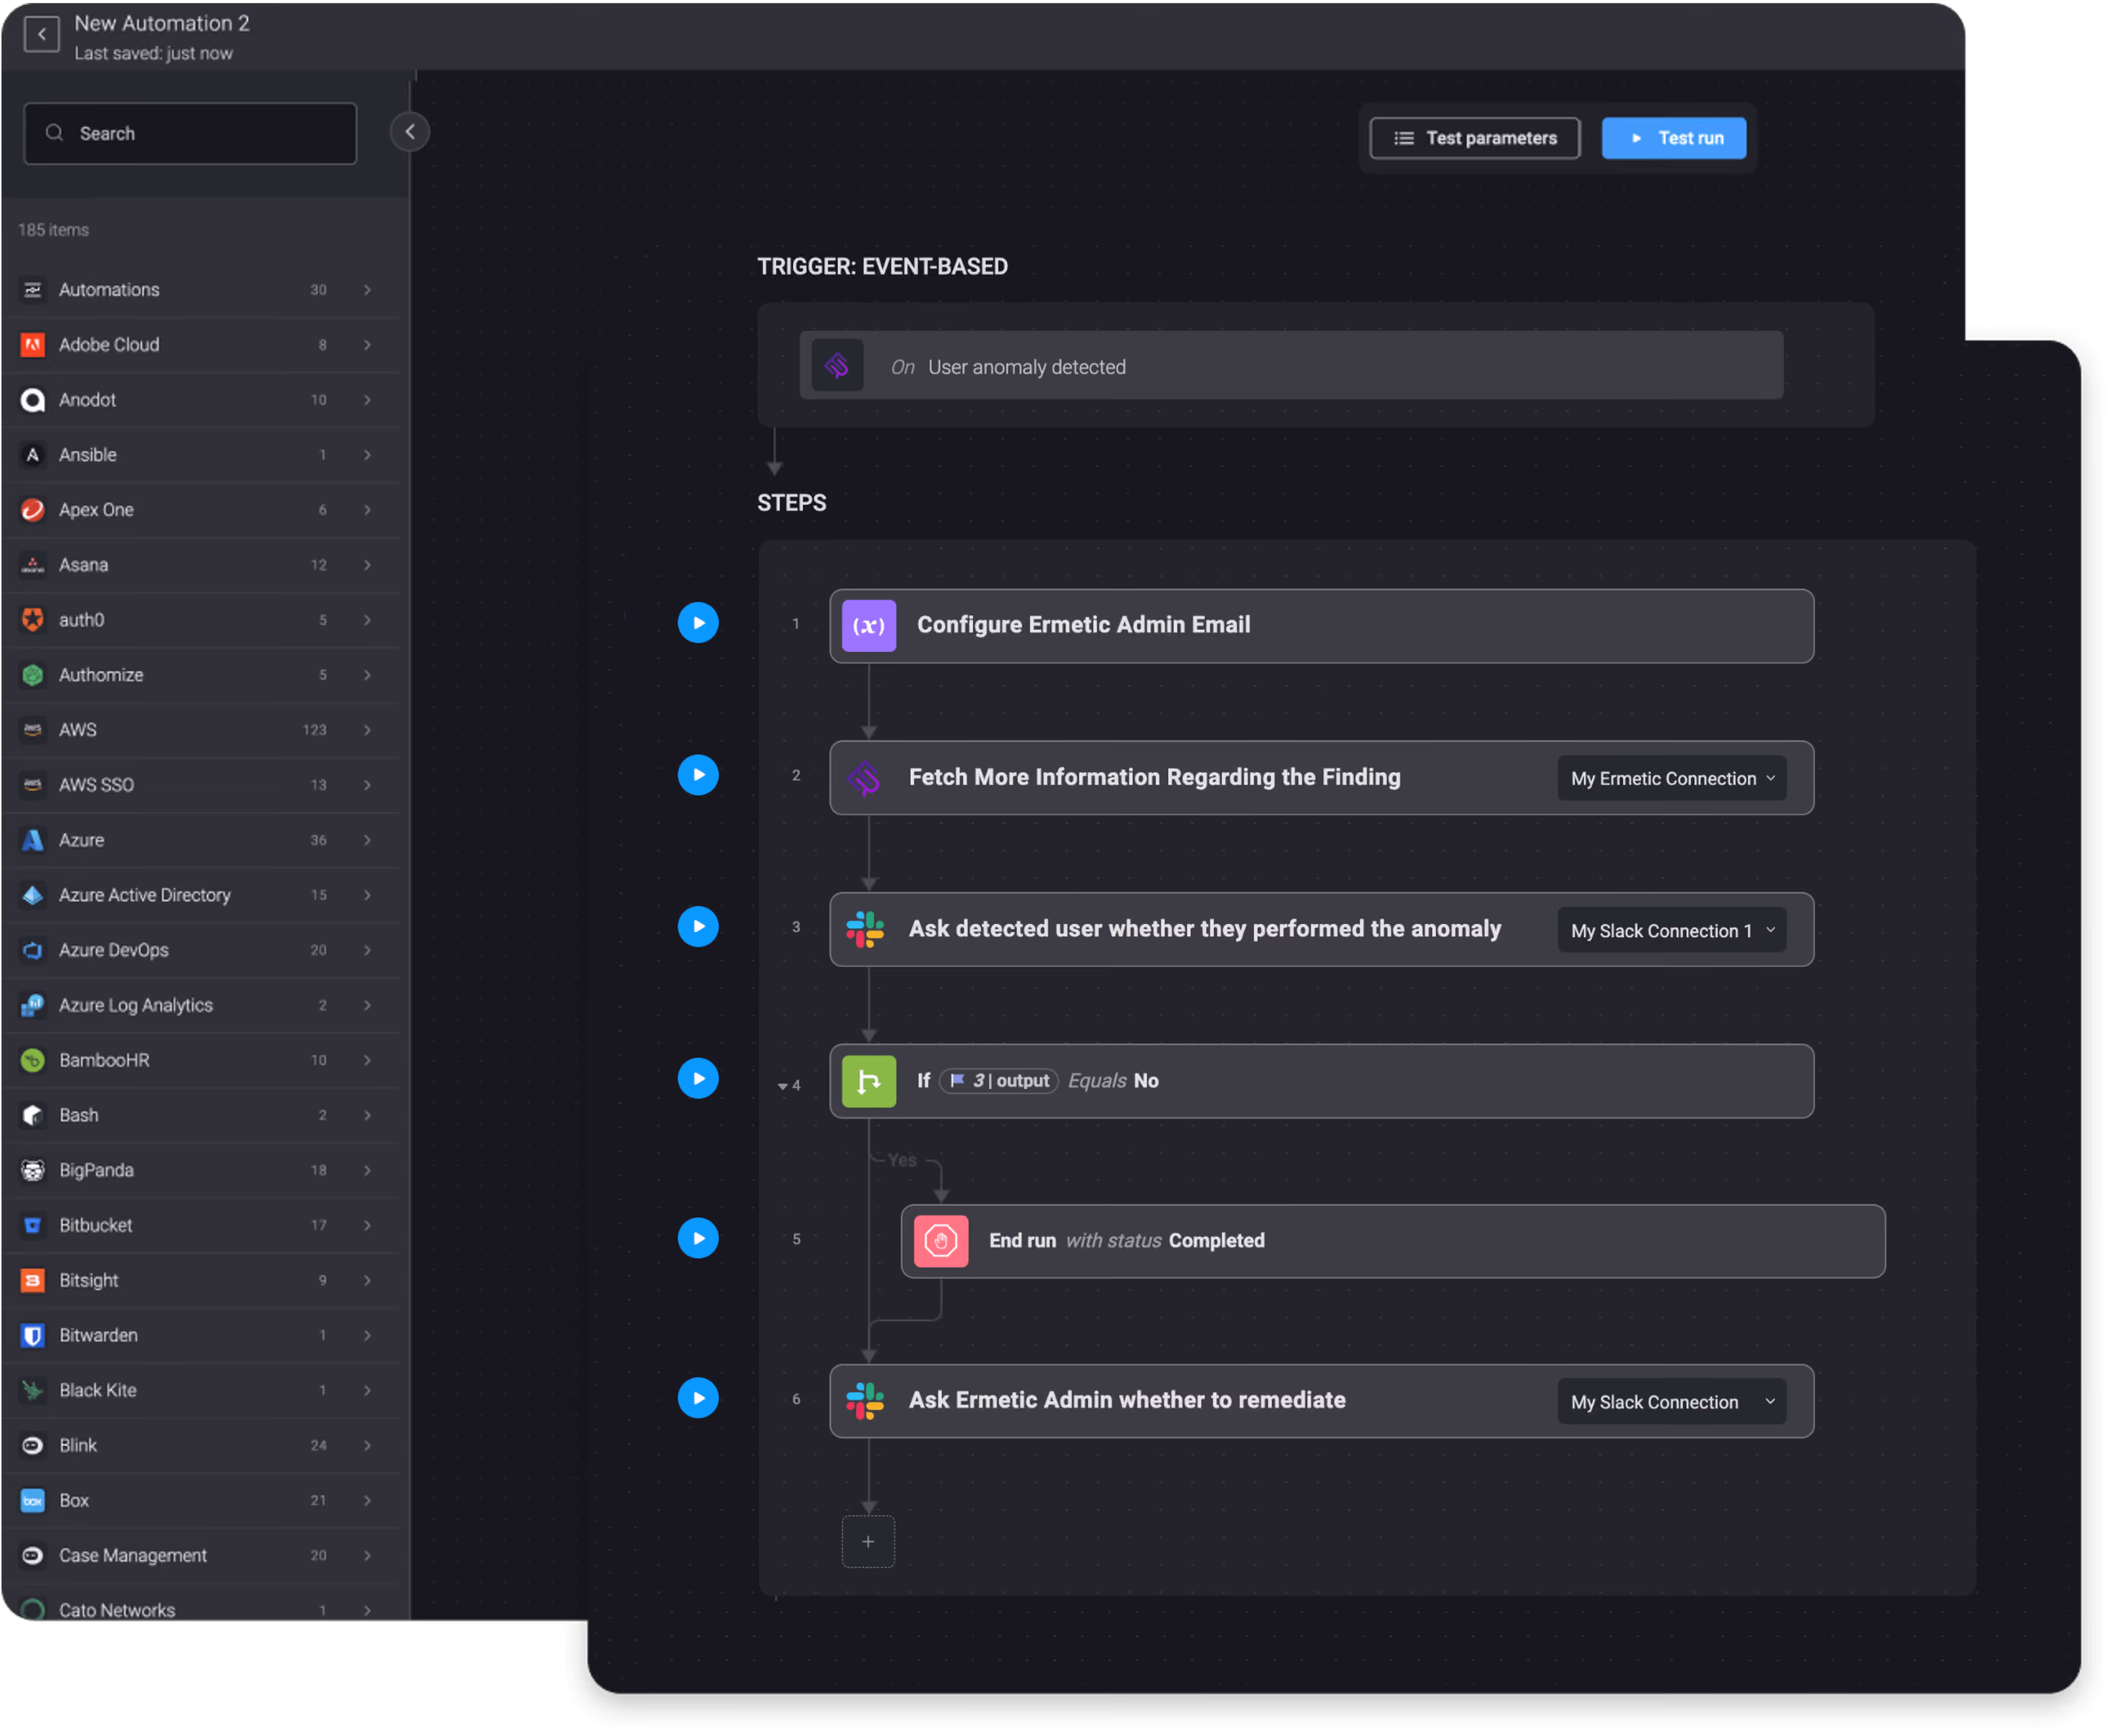Click the Slack icon on step 6
Screen dimensions: 2114x1736
(x=866, y=1402)
